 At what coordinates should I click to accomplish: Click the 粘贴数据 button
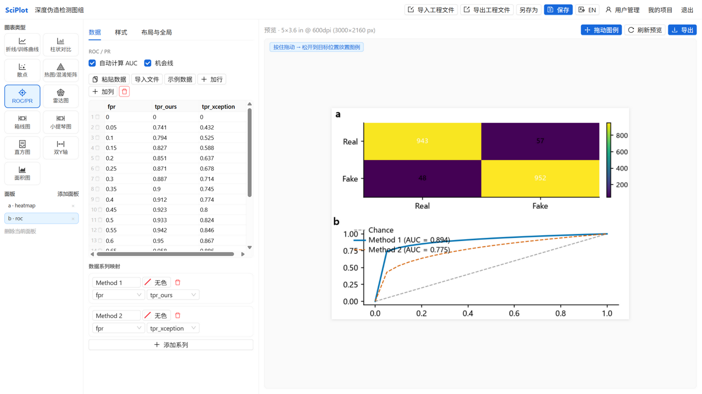[x=109, y=79]
